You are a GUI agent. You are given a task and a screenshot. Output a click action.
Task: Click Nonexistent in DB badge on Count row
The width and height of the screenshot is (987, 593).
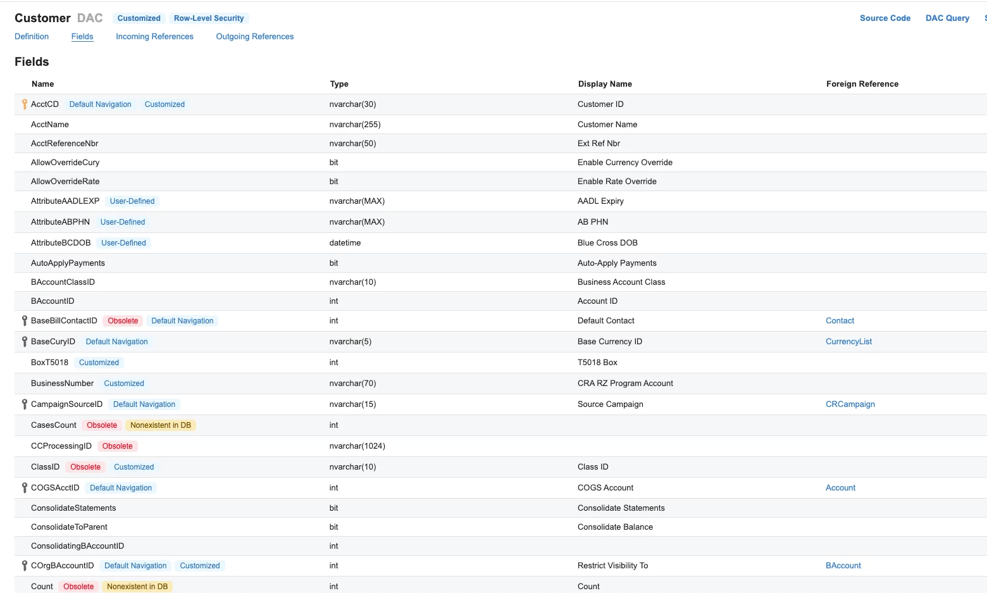(137, 587)
